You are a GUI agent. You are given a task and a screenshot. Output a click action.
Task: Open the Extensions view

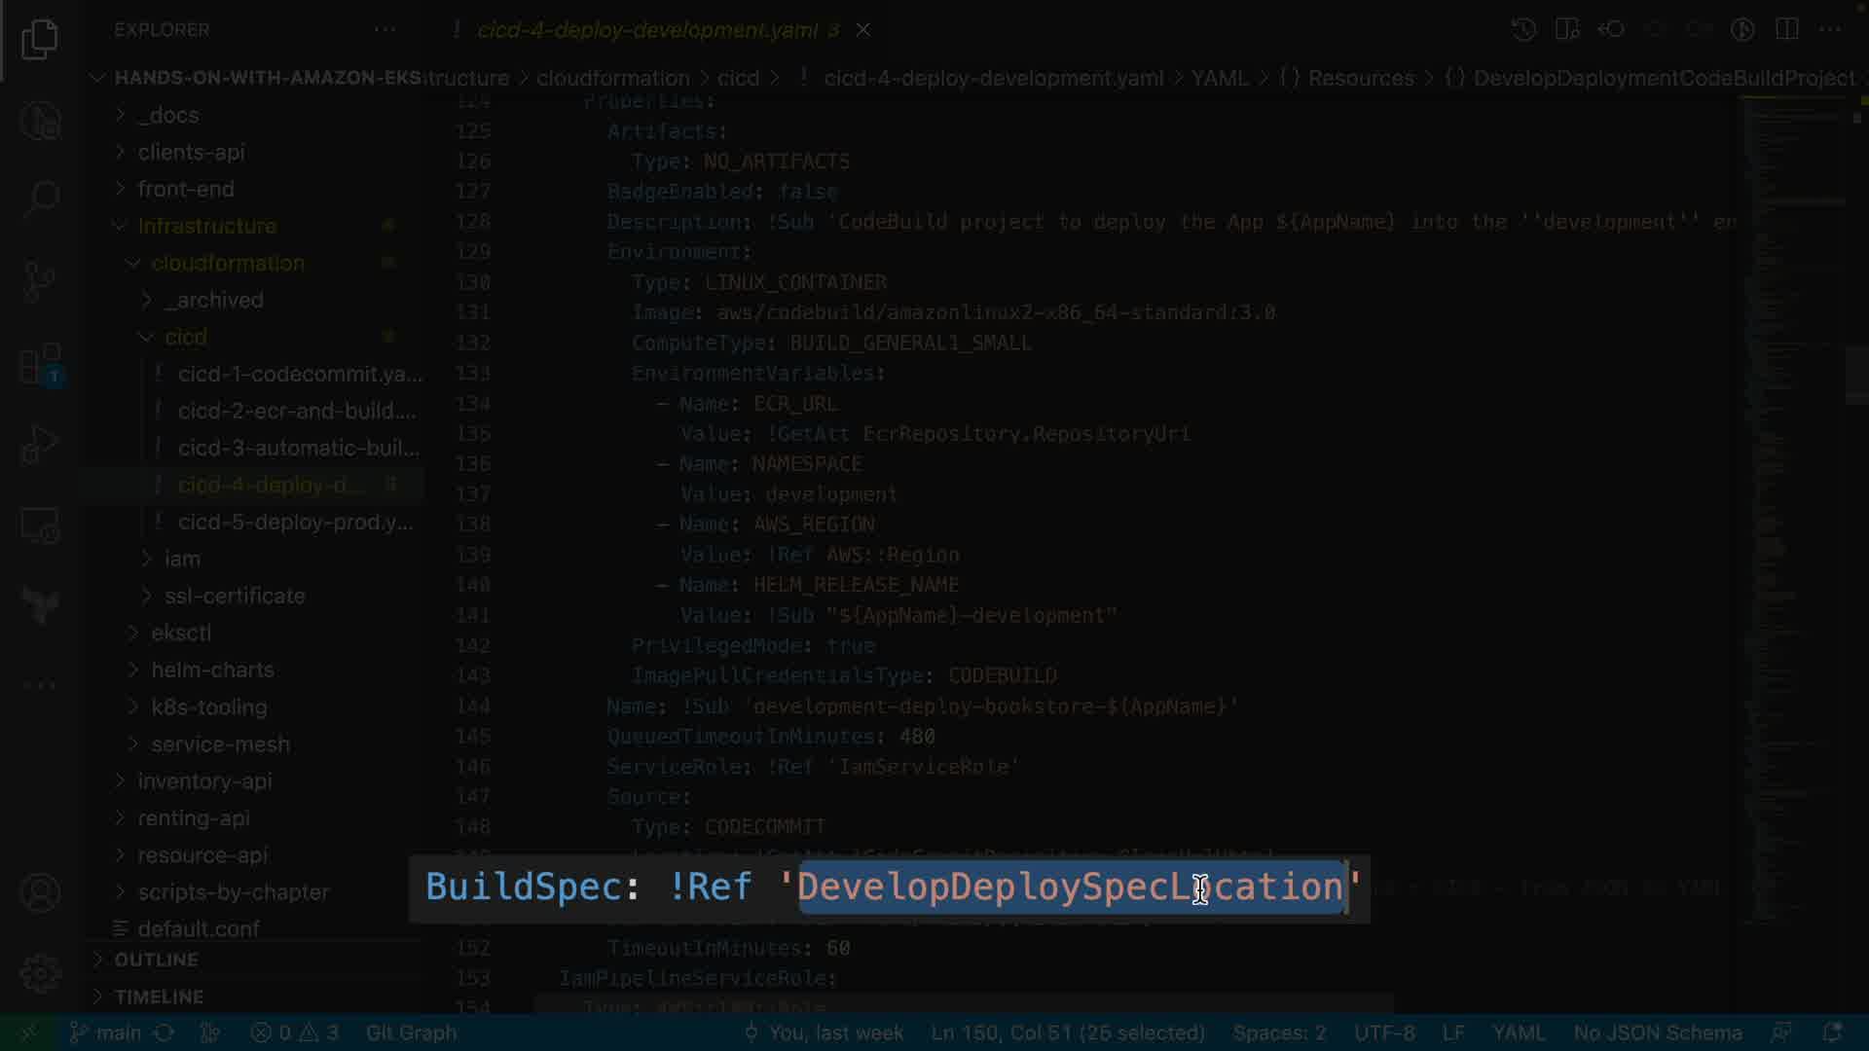point(40,365)
